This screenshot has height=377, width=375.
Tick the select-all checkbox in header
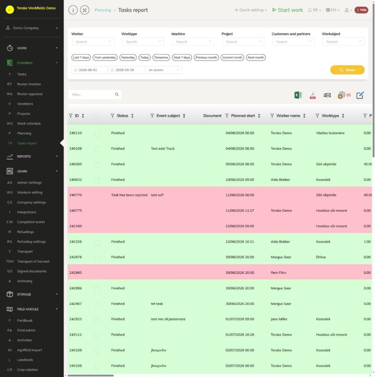[95, 117]
